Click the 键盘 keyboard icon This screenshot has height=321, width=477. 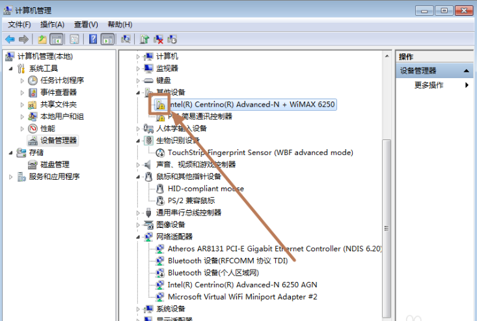(x=148, y=80)
